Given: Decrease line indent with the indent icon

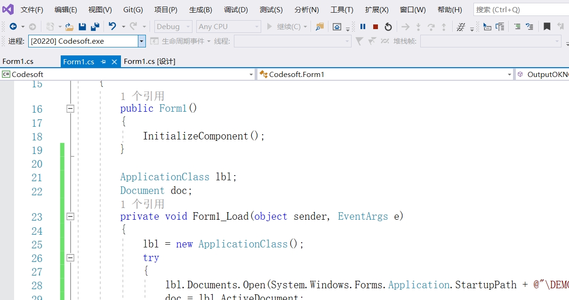Looking at the screenshot, I should (517, 27).
